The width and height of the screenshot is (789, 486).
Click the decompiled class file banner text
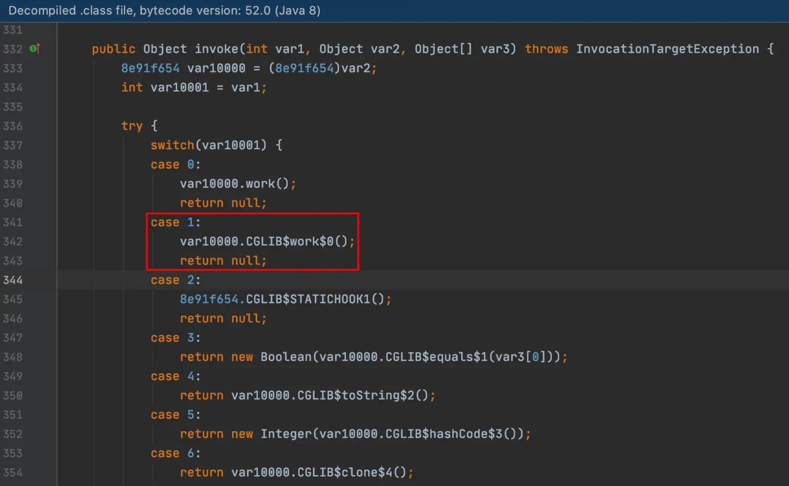[164, 11]
